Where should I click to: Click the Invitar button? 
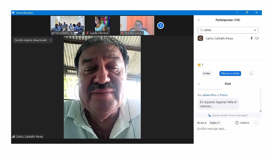click(206, 73)
